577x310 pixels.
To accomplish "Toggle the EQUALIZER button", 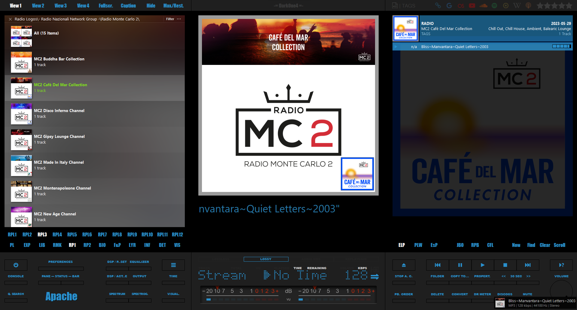I will point(139,262).
